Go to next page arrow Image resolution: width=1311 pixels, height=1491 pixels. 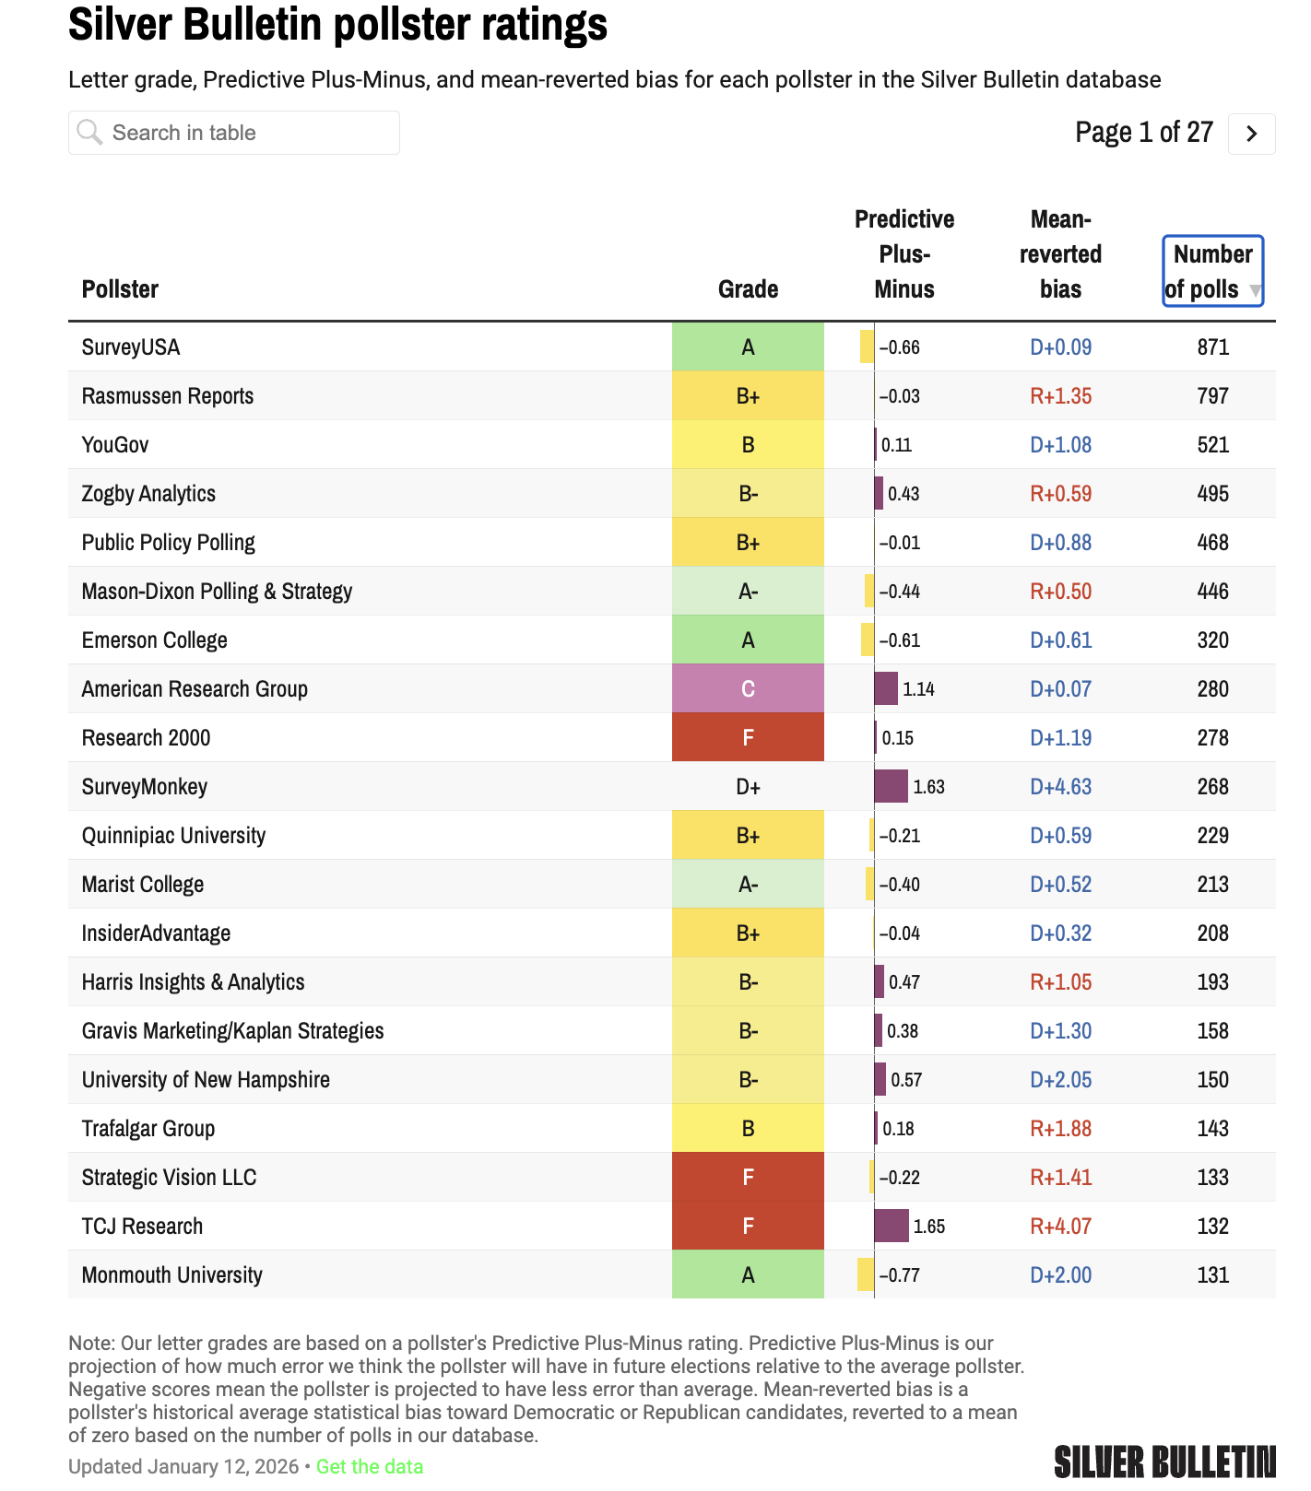tap(1251, 134)
